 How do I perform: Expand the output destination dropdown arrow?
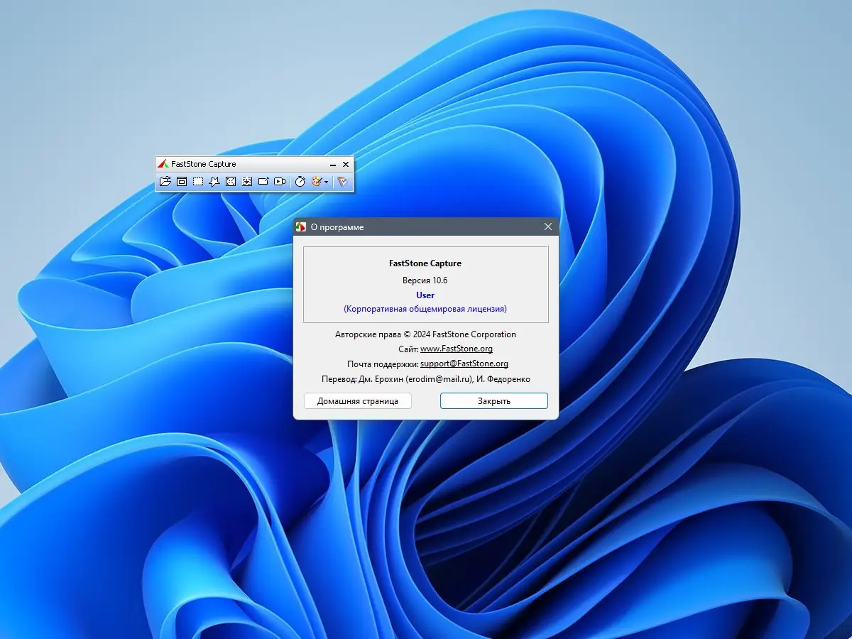coord(327,182)
